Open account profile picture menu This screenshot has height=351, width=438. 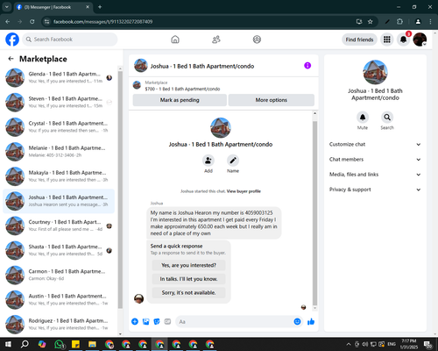tap(420, 39)
